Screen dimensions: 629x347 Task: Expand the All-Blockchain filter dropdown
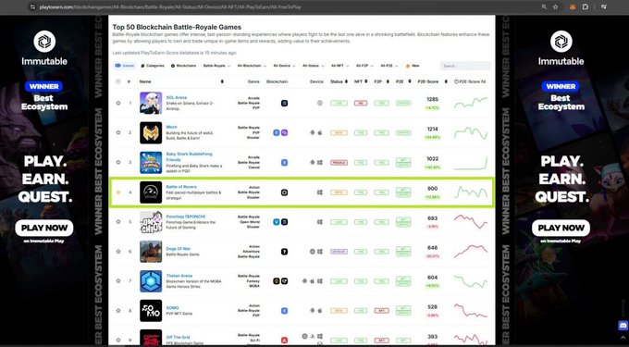[x=252, y=66]
